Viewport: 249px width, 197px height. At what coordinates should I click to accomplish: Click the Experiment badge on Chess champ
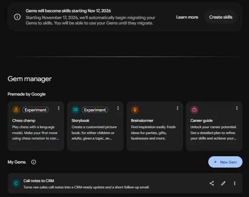point(35,110)
